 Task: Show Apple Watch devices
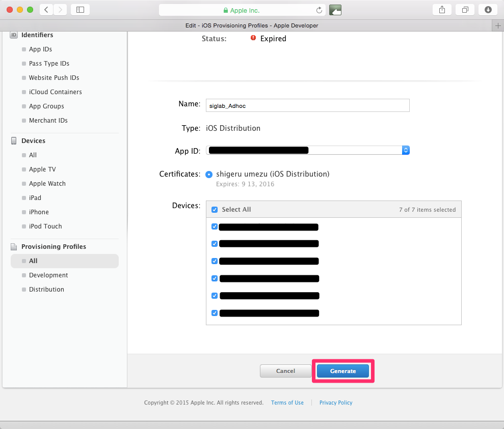click(x=47, y=184)
